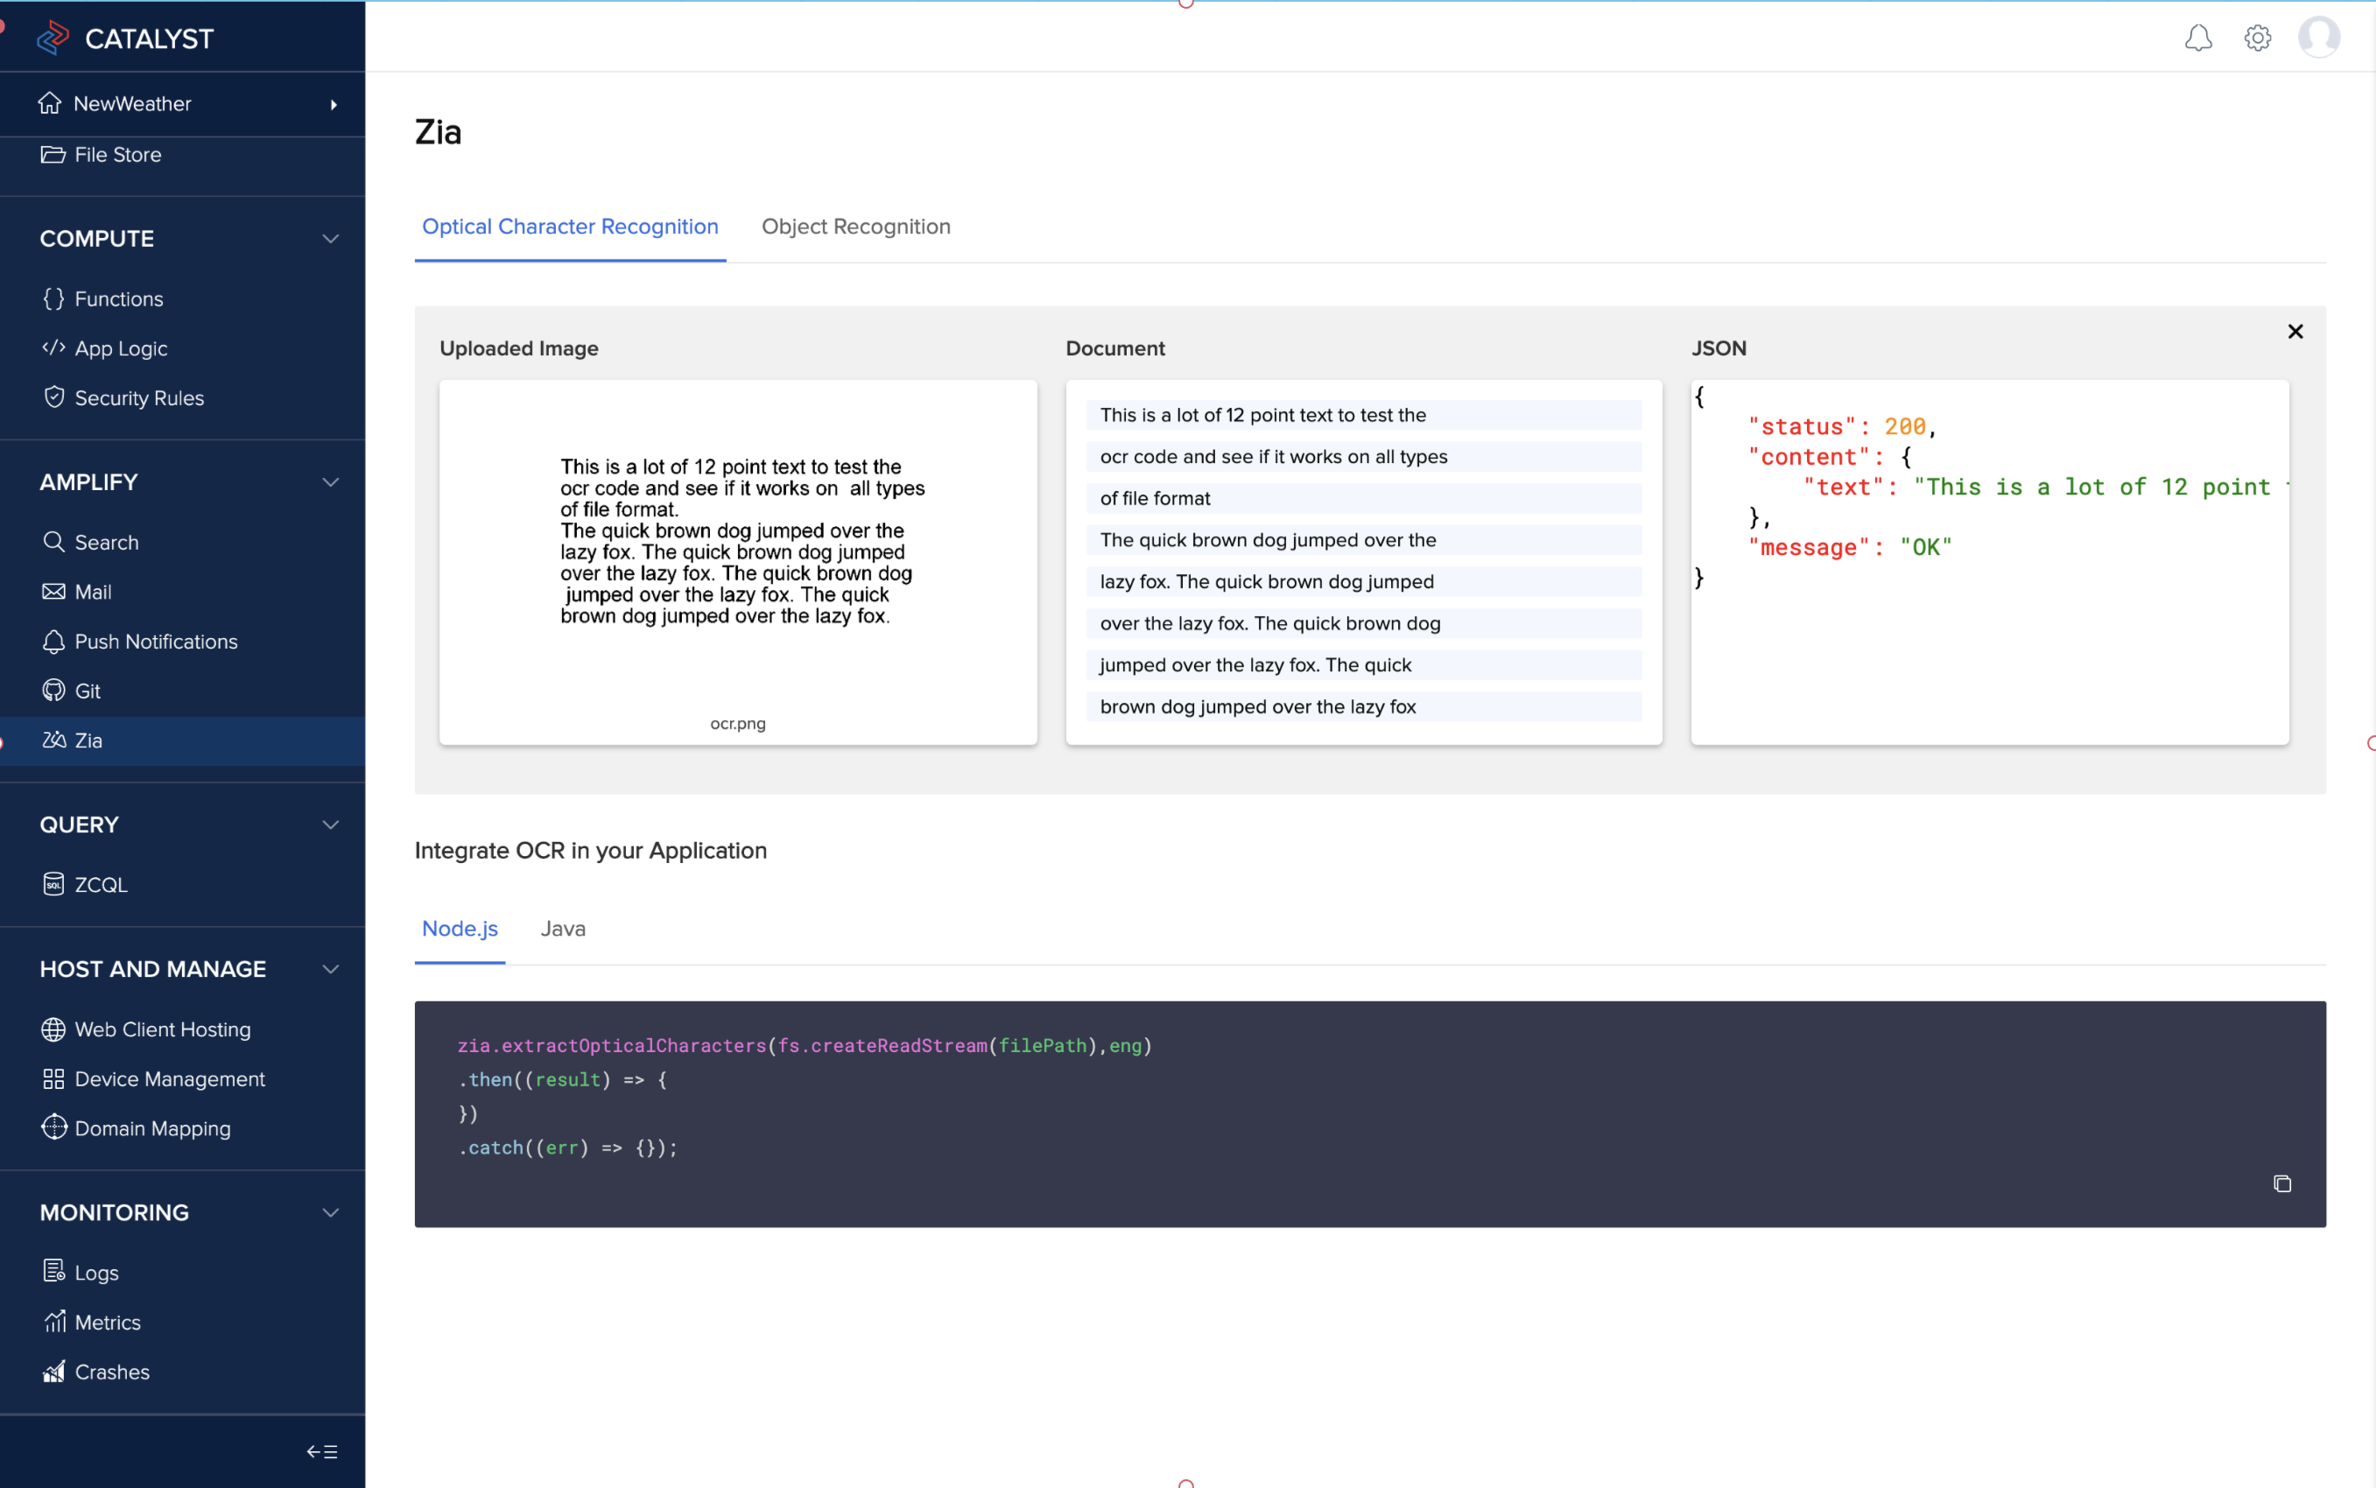Switch to the Object Recognition tab
The width and height of the screenshot is (2376, 1488).
coord(855,227)
